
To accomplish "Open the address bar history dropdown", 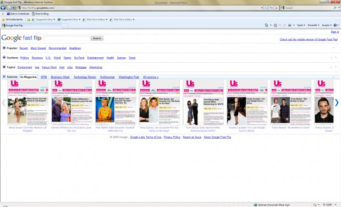I will point(262,8).
